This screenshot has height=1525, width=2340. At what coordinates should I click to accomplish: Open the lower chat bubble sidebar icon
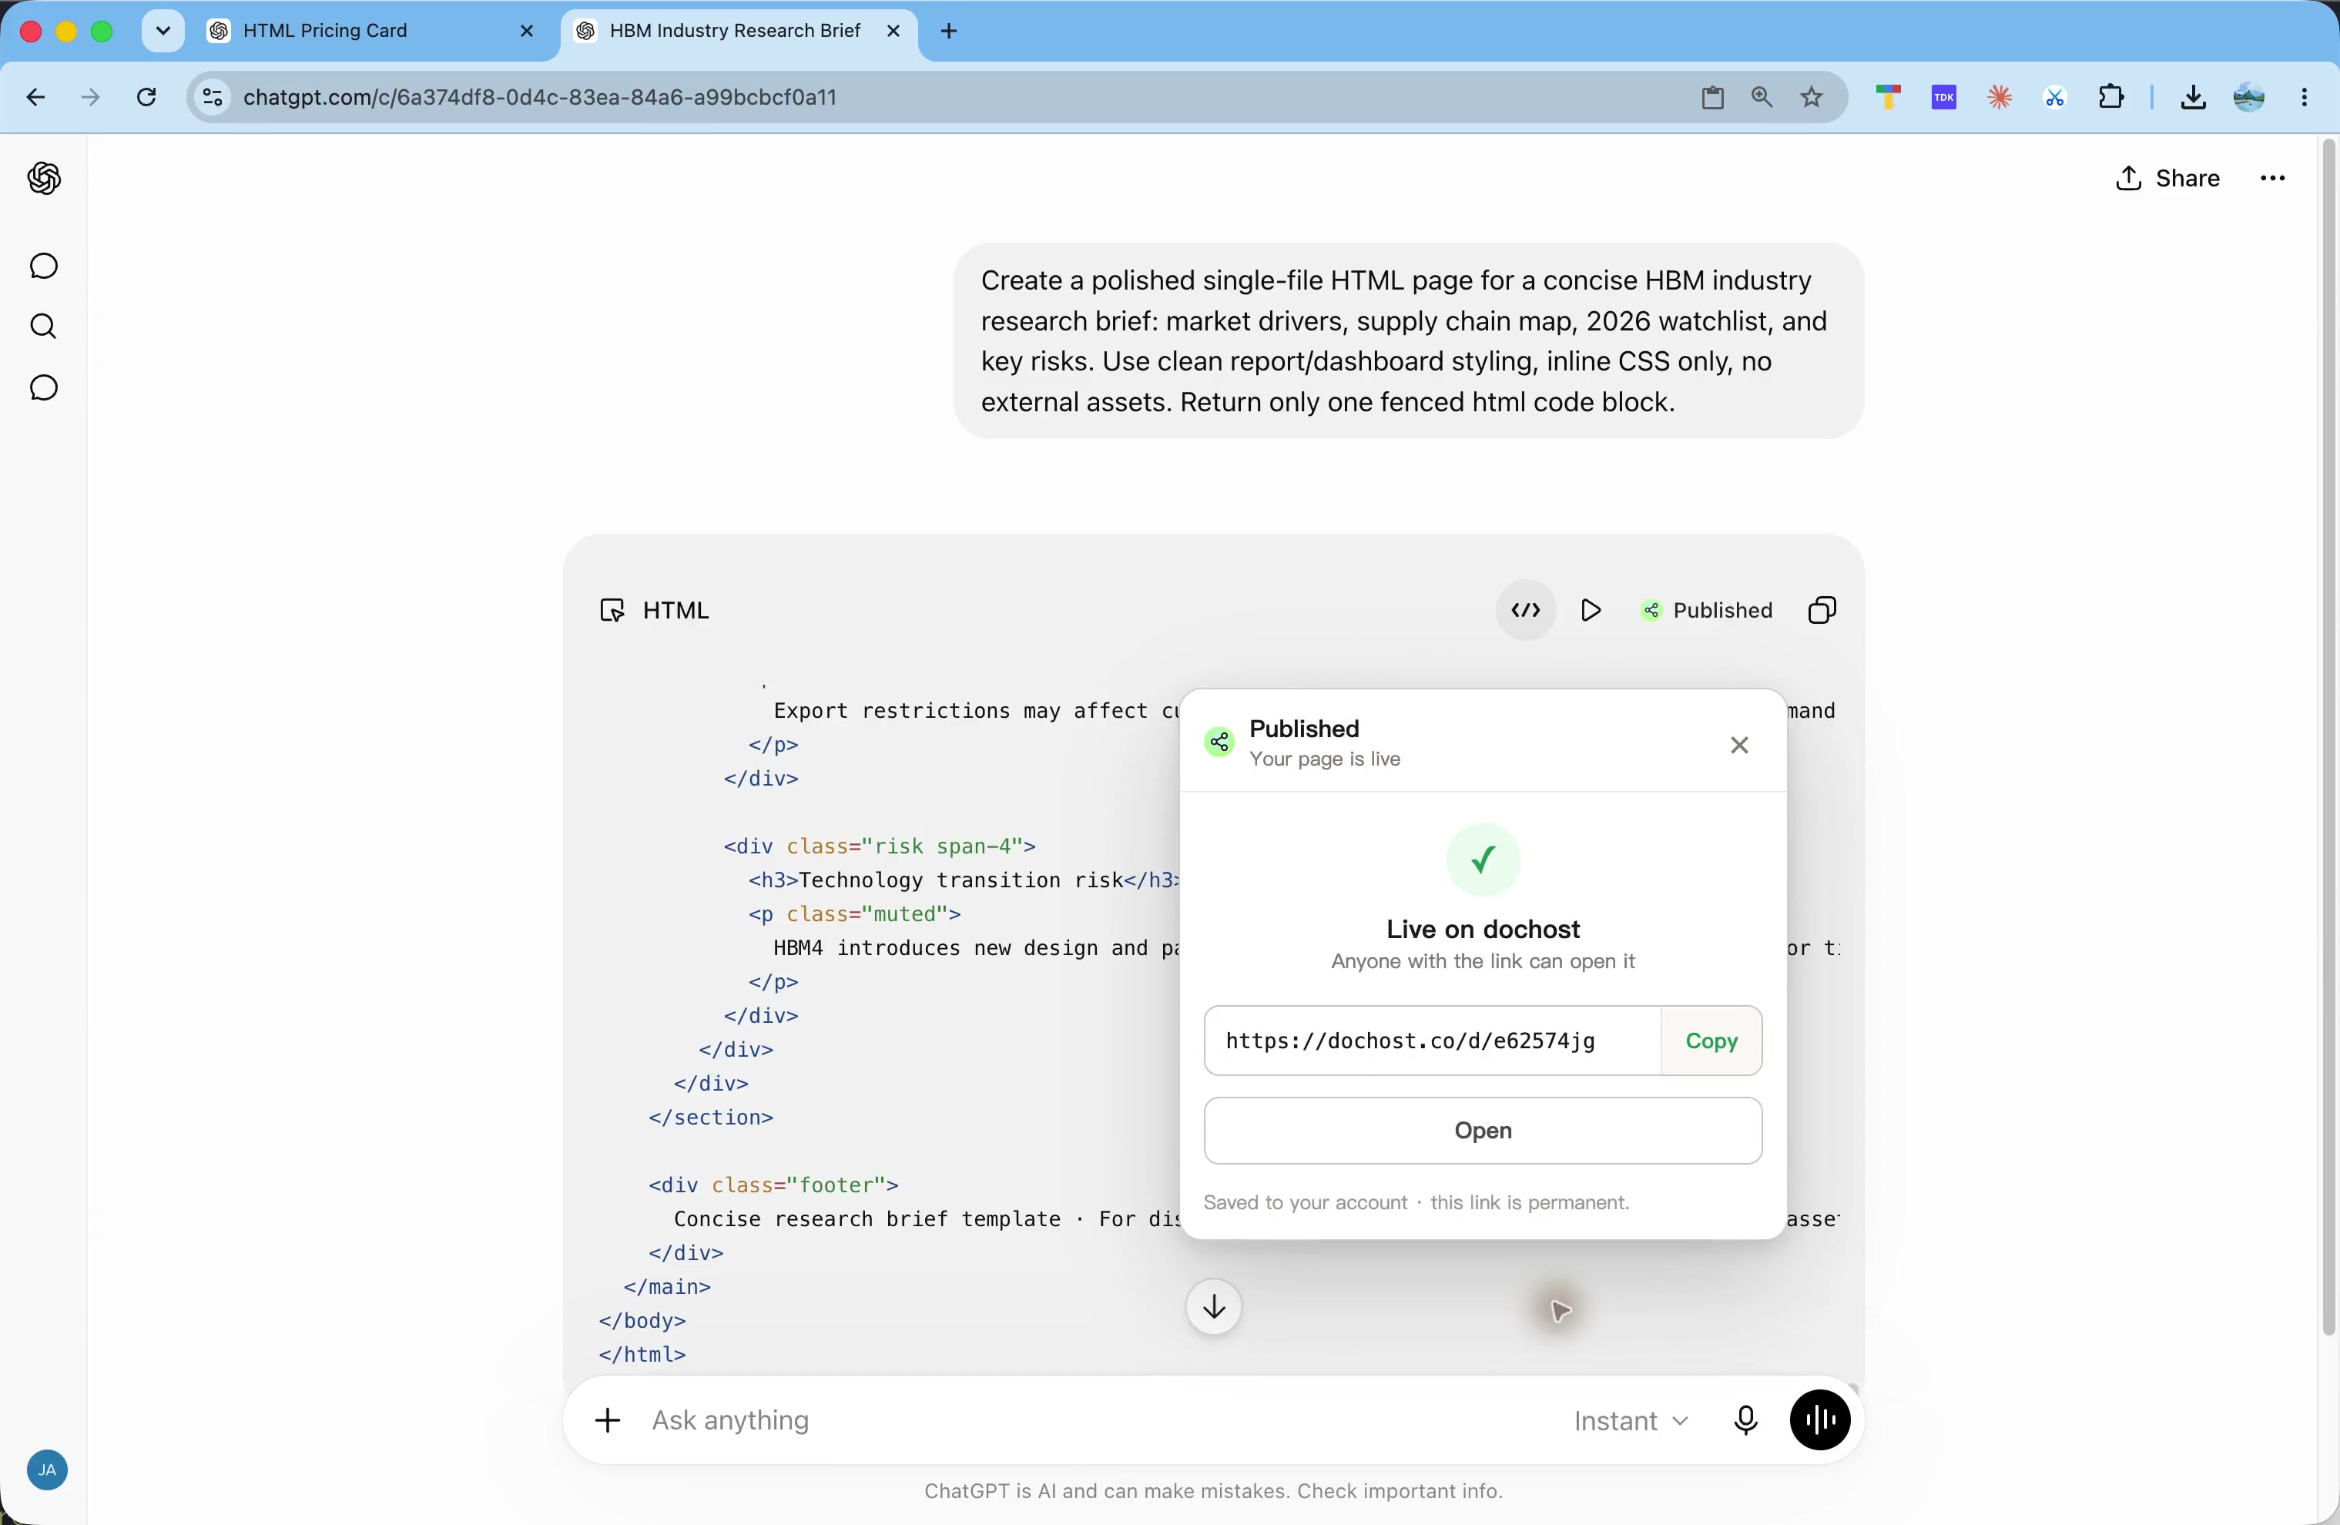[43, 387]
